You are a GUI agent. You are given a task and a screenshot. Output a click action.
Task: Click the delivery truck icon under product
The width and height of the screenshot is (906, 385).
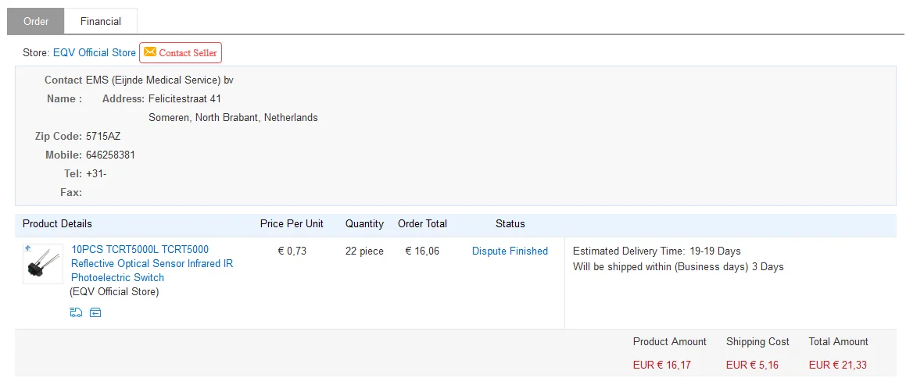pyautogui.click(x=76, y=313)
